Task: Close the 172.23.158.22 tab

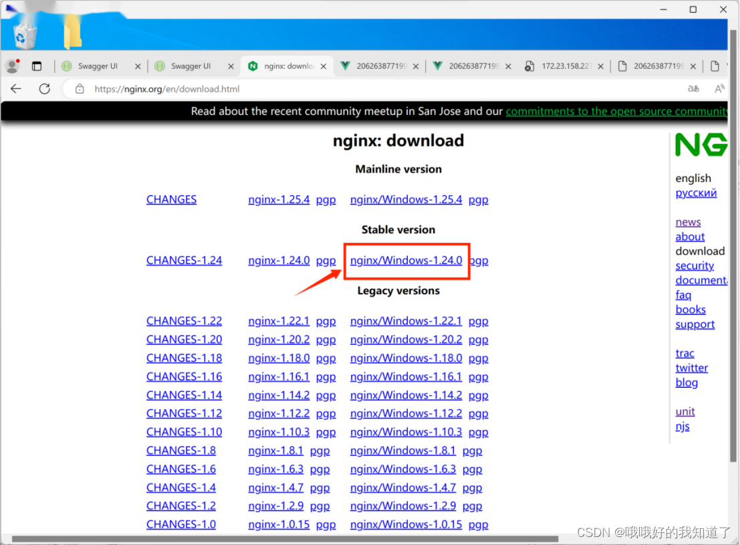Action: 601,67
